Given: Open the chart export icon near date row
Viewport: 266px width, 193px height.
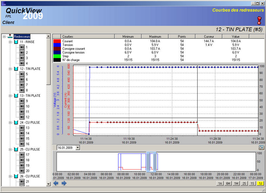Looking at the screenshot, I should point(261,147).
